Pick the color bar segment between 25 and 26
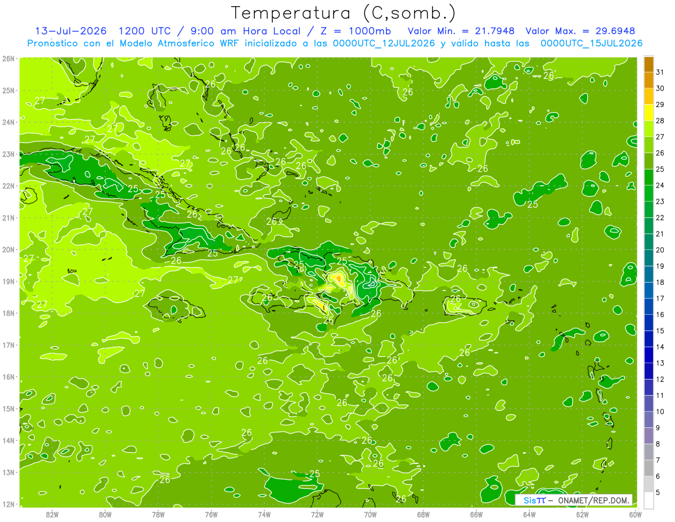The image size is (675, 522). coord(648,161)
